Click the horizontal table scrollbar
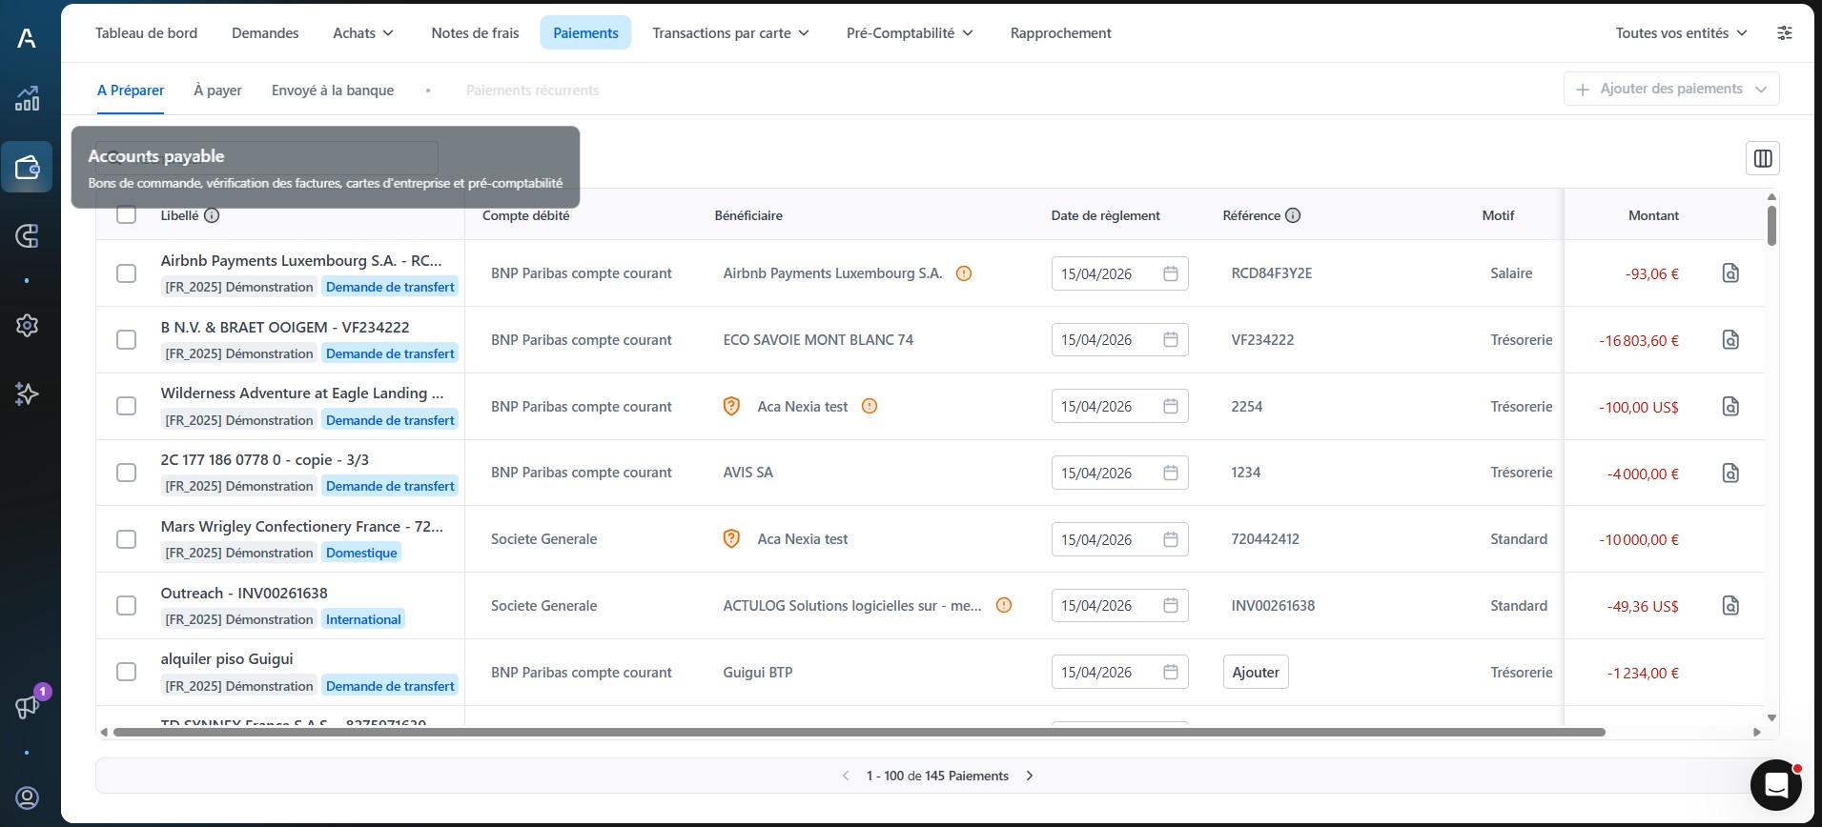Screen dimensions: 1822x827 [858, 732]
